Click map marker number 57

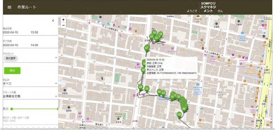(x=147, y=48)
